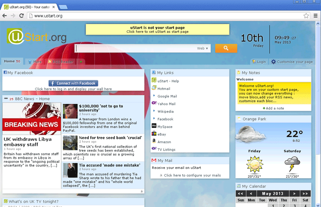321x207 pixels.
Task: Close the uStart.org browser tab
Action: coord(53,7)
